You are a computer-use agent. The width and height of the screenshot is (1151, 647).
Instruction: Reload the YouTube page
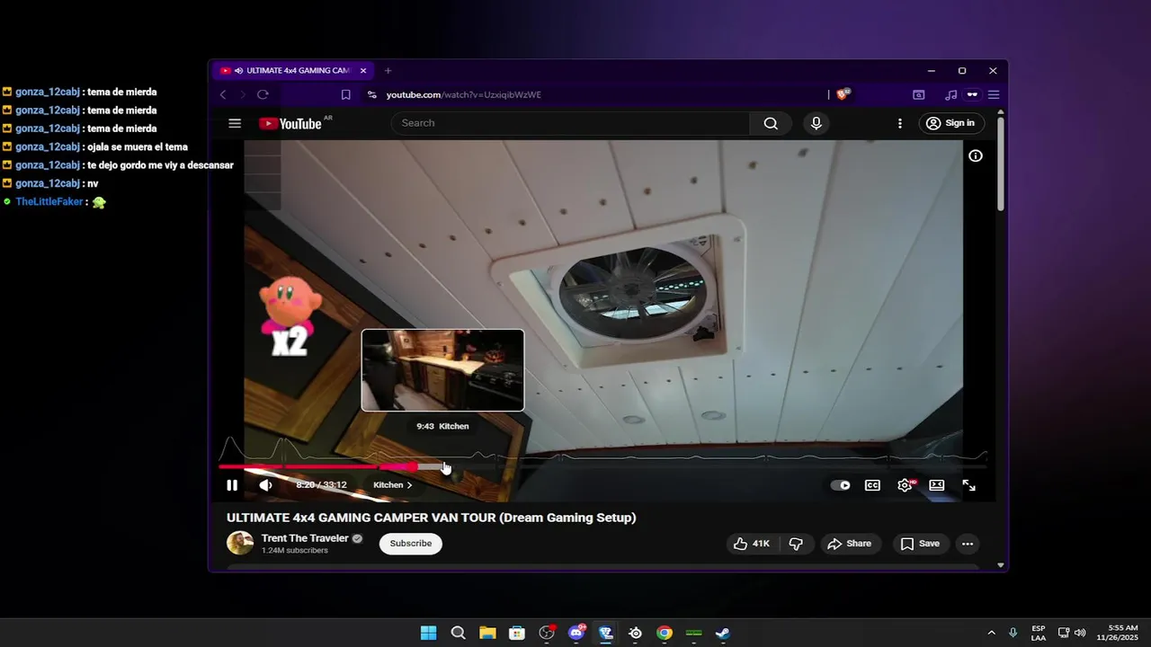(263, 95)
